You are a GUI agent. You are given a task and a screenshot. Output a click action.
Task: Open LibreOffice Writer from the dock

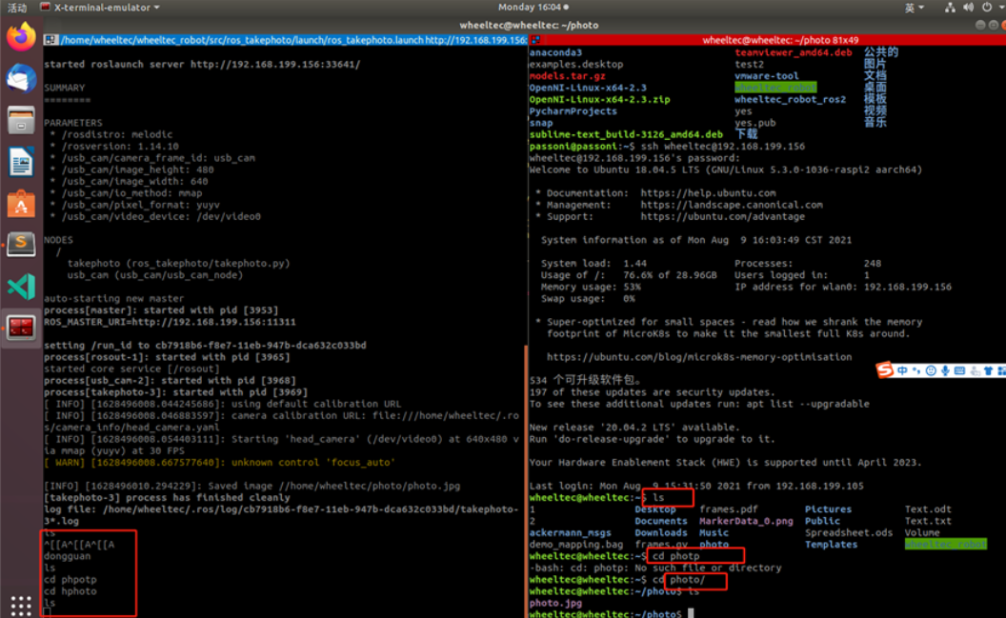pyautogui.click(x=21, y=162)
